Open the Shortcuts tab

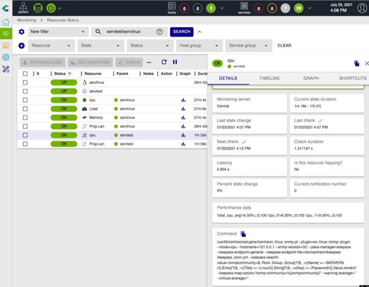pos(352,78)
